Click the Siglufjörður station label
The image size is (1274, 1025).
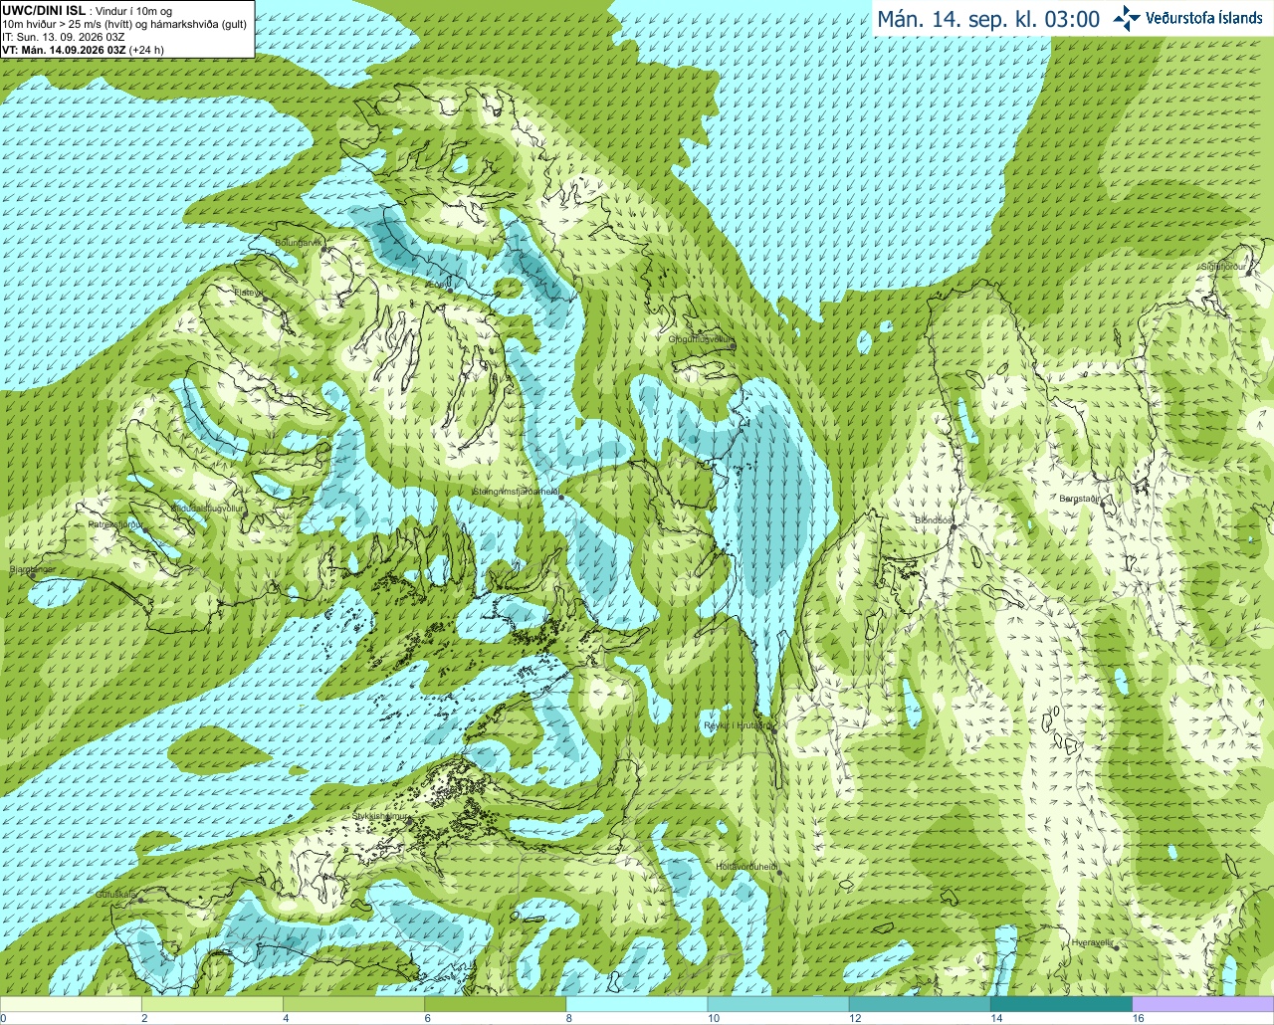(x=1223, y=267)
